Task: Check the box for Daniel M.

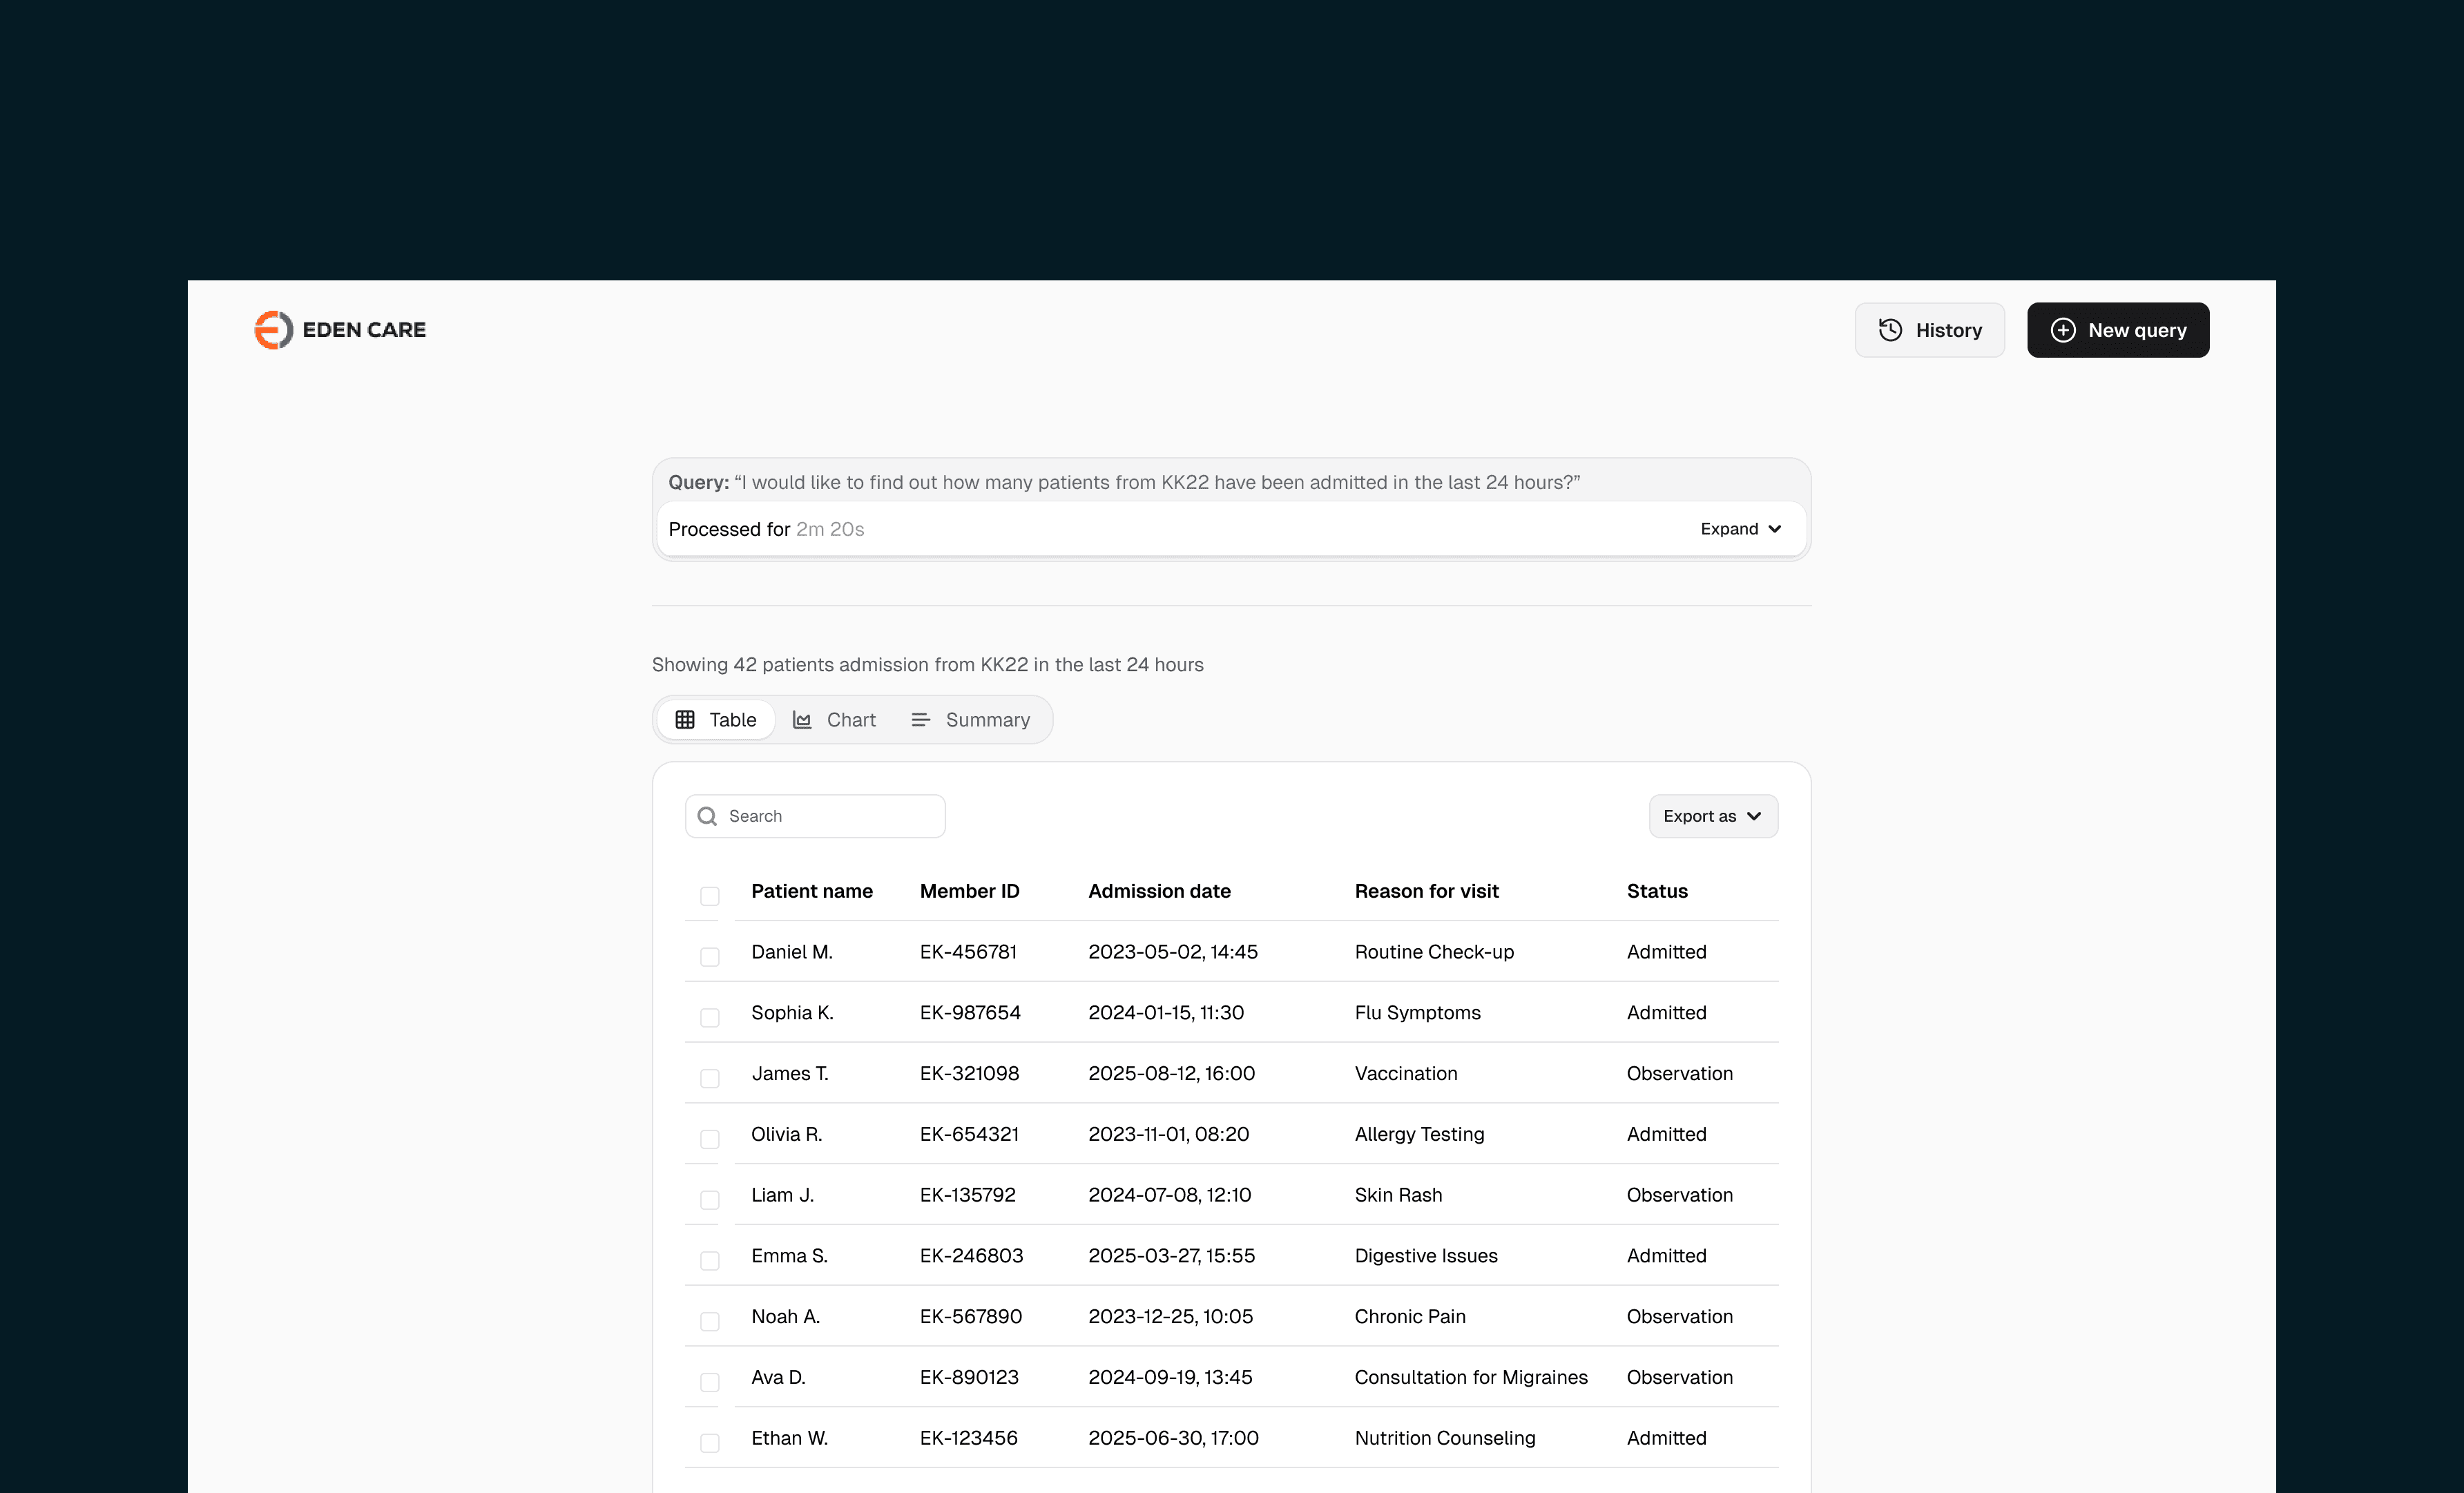Action: click(709, 957)
